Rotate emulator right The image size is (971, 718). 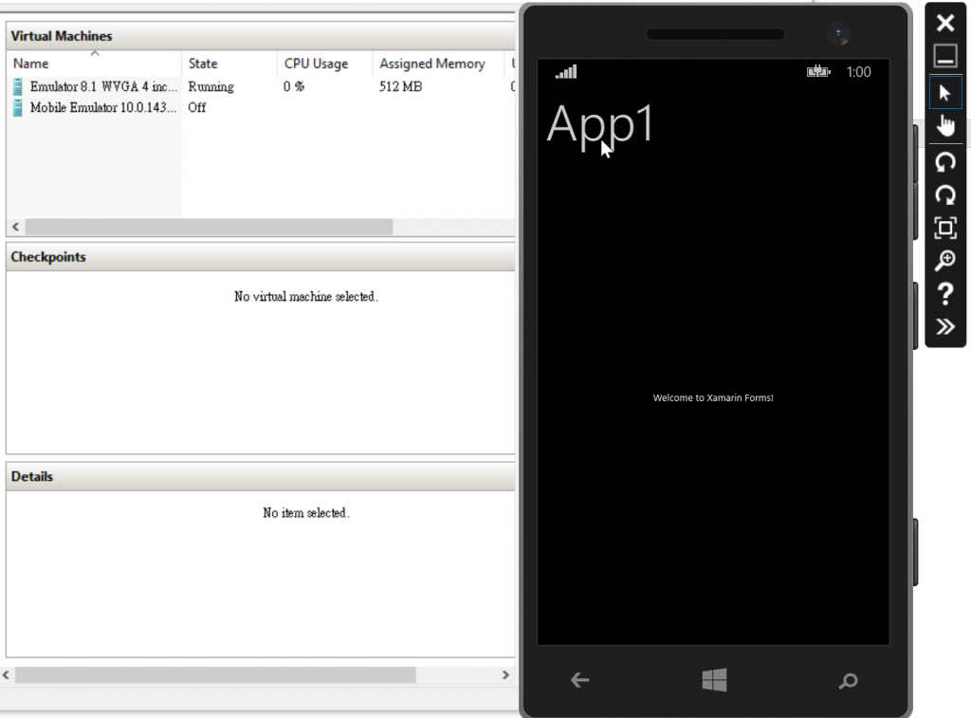pos(945,195)
